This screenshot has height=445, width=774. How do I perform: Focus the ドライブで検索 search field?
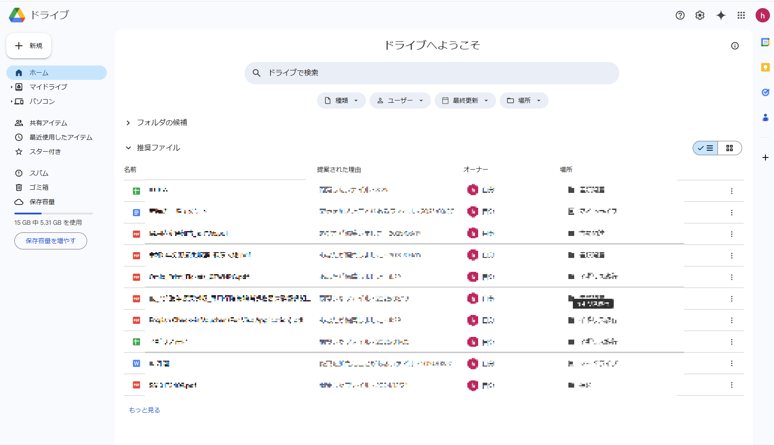coord(432,73)
